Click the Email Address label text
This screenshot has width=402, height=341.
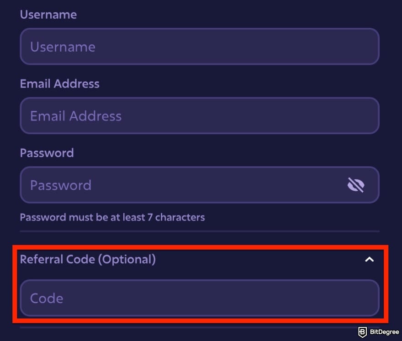pyautogui.click(x=59, y=84)
